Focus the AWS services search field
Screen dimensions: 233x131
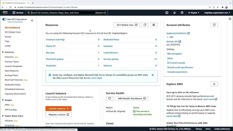(x=67, y=13)
